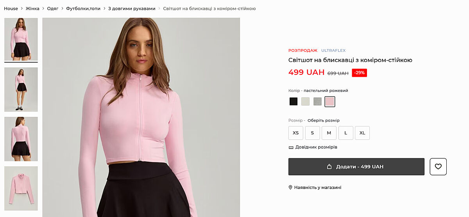The height and width of the screenshot is (217, 469).
Task: Pick size L option
Action: (346, 133)
